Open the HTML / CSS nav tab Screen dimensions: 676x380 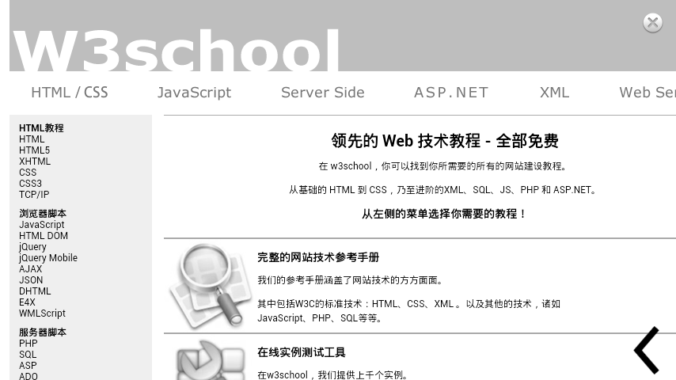click(70, 93)
